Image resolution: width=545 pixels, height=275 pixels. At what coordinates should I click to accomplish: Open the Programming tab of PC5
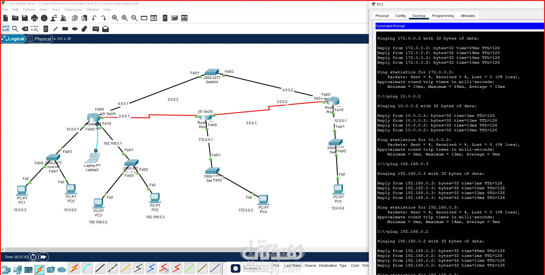coord(443,16)
